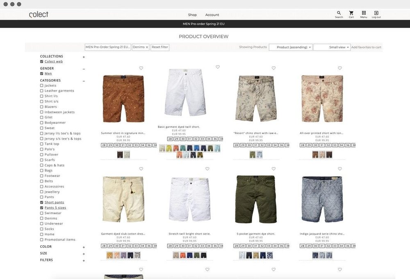
Task: Open the Search panel
Action: click(x=339, y=13)
